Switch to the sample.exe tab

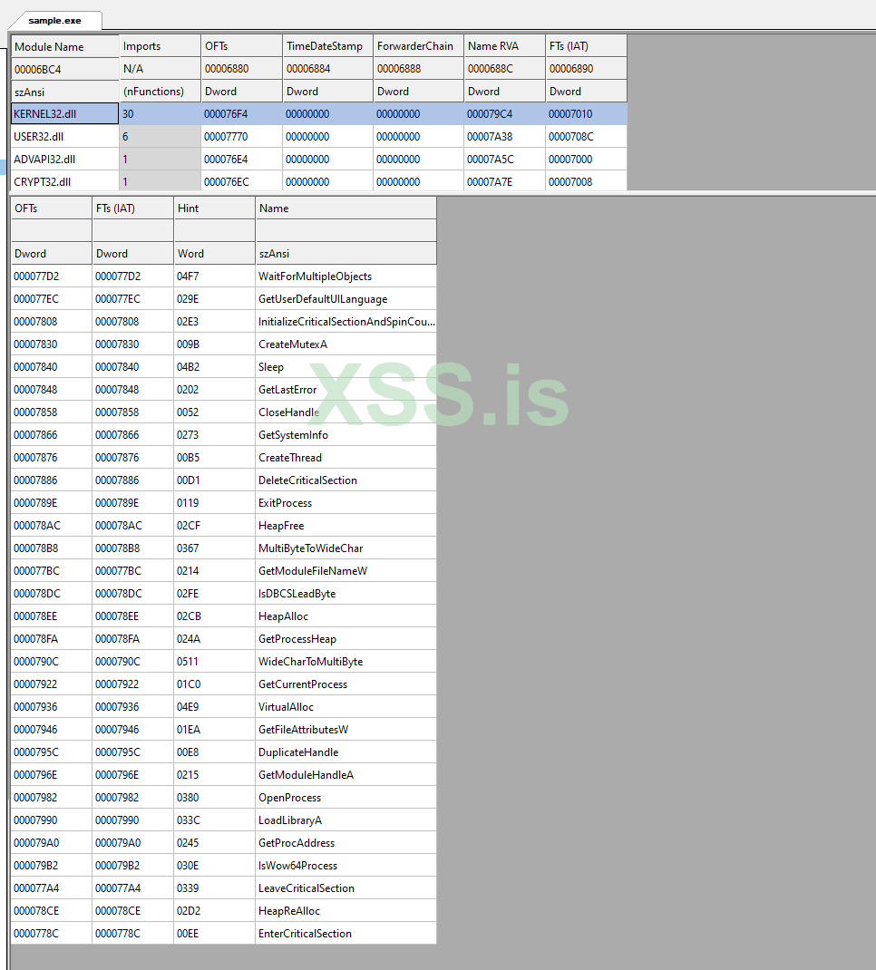coord(54,21)
